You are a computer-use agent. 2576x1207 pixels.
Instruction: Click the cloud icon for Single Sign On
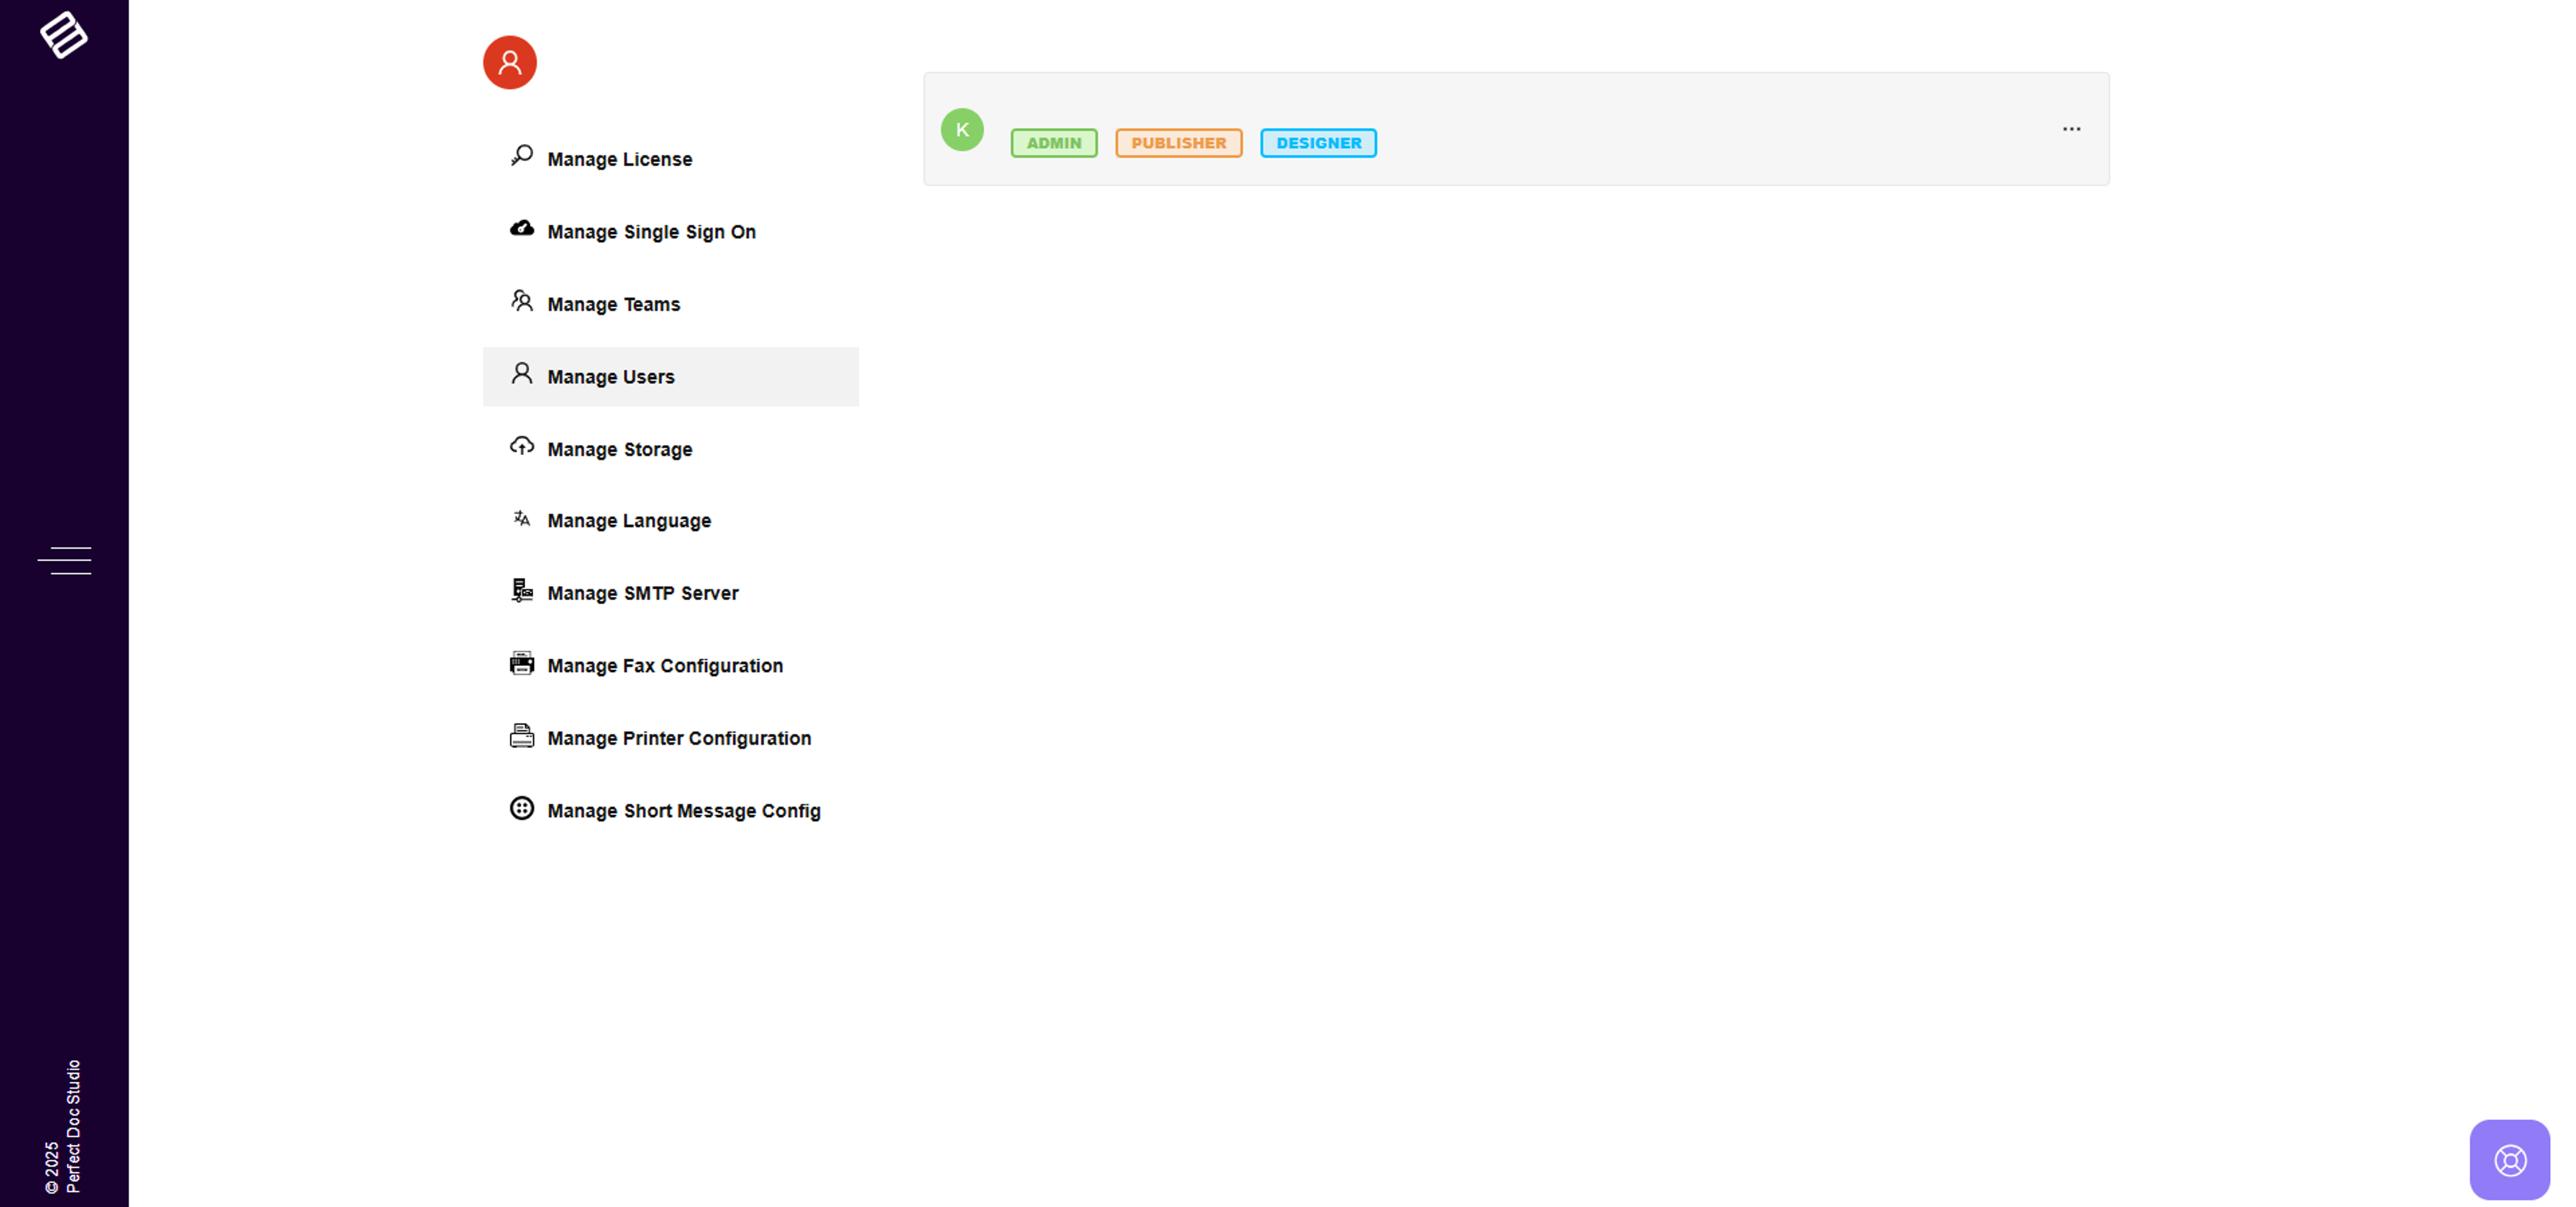pyautogui.click(x=522, y=229)
